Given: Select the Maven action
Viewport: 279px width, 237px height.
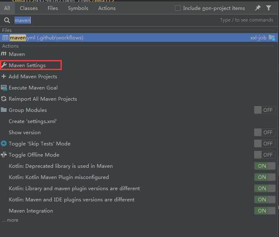Looking at the screenshot, I should tap(139, 54).
